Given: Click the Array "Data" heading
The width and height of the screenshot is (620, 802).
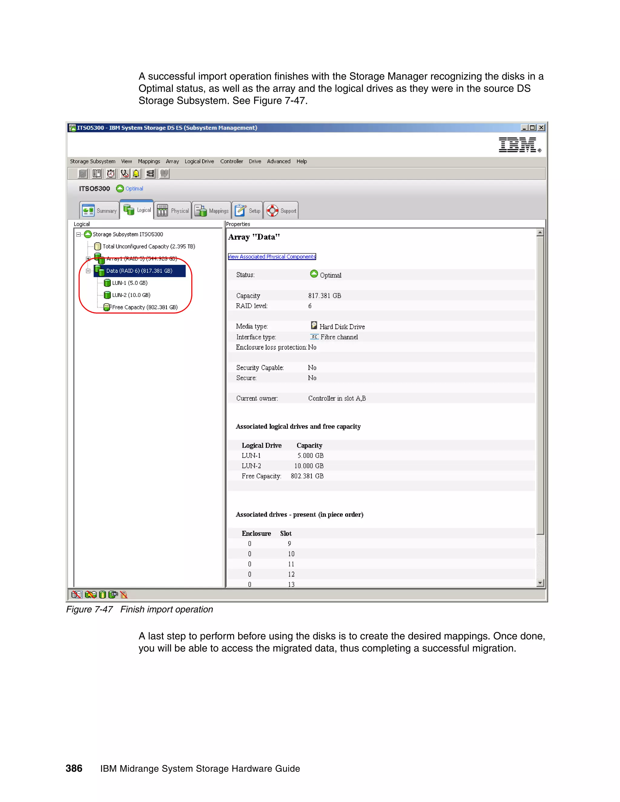Looking at the screenshot, I should [x=254, y=237].
